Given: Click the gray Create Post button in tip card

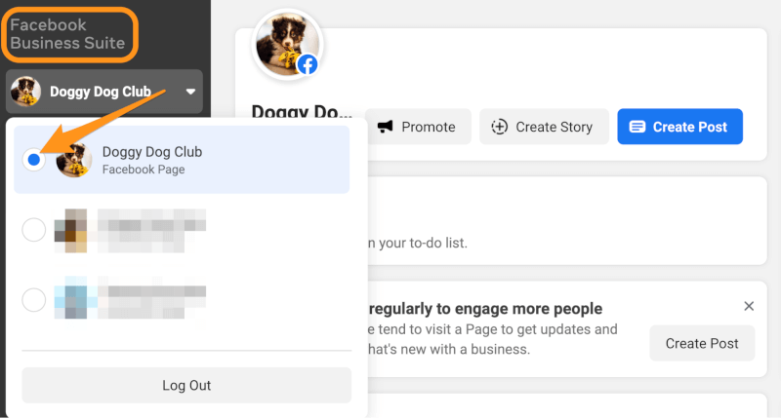Looking at the screenshot, I should coord(702,343).
